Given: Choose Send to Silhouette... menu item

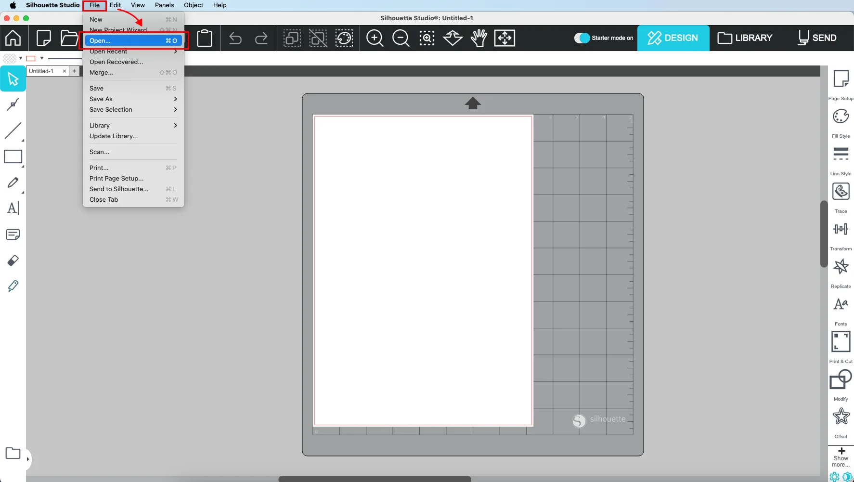Looking at the screenshot, I should click(133, 189).
